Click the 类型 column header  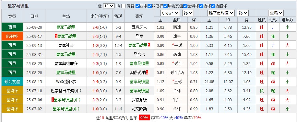[12, 16]
